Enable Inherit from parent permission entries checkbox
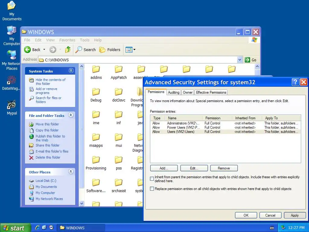The image size is (309, 232). pyautogui.click(x=152, y=179)
